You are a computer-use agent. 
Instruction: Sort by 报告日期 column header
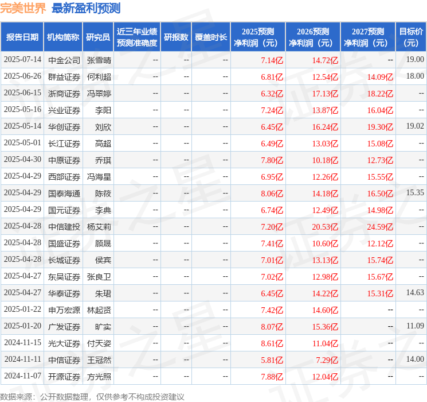pyautogui.click(x=22, y=37)
